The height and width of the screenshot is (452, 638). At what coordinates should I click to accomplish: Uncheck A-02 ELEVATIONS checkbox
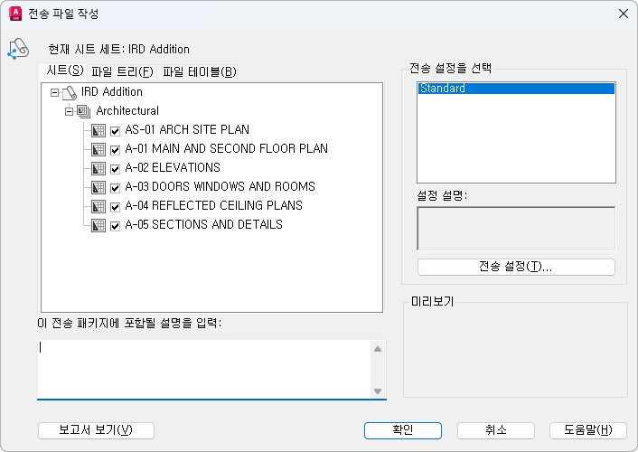click(116, 168)
